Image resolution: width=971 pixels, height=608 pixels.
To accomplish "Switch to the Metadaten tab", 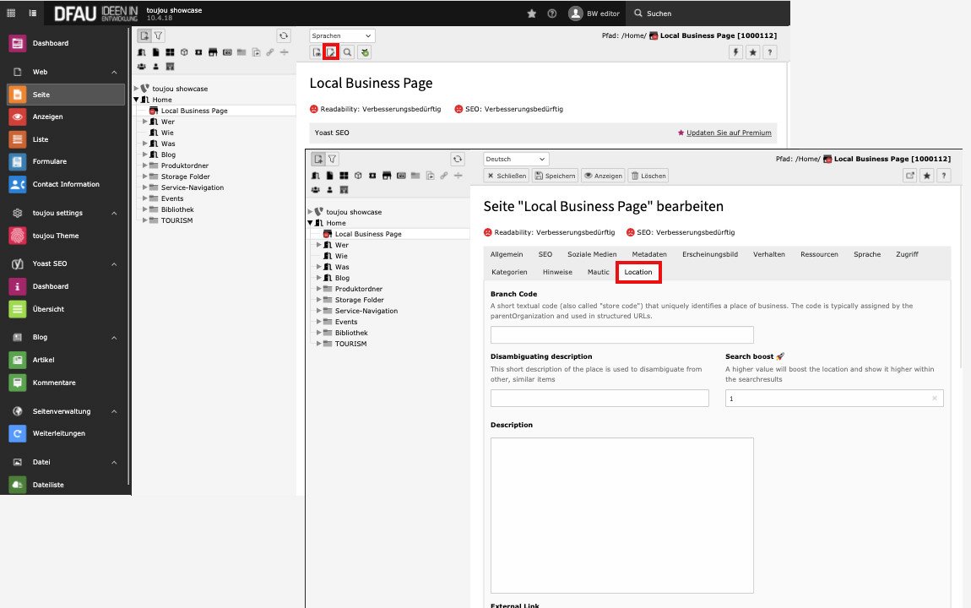I will pos(649,254).
